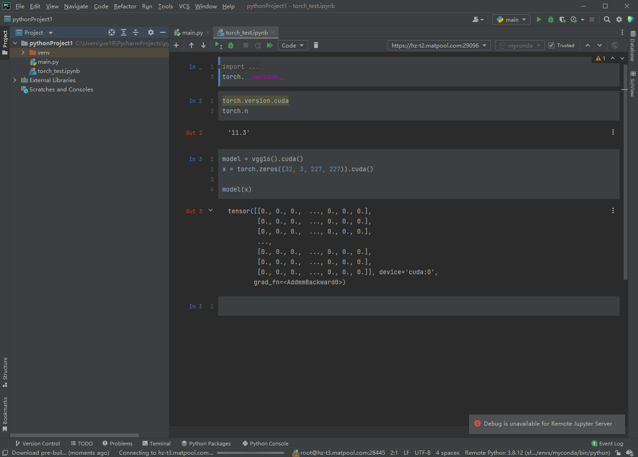Open Terminal tool window
The width and height of the screenshot is (638, 457).
[156, 444]
